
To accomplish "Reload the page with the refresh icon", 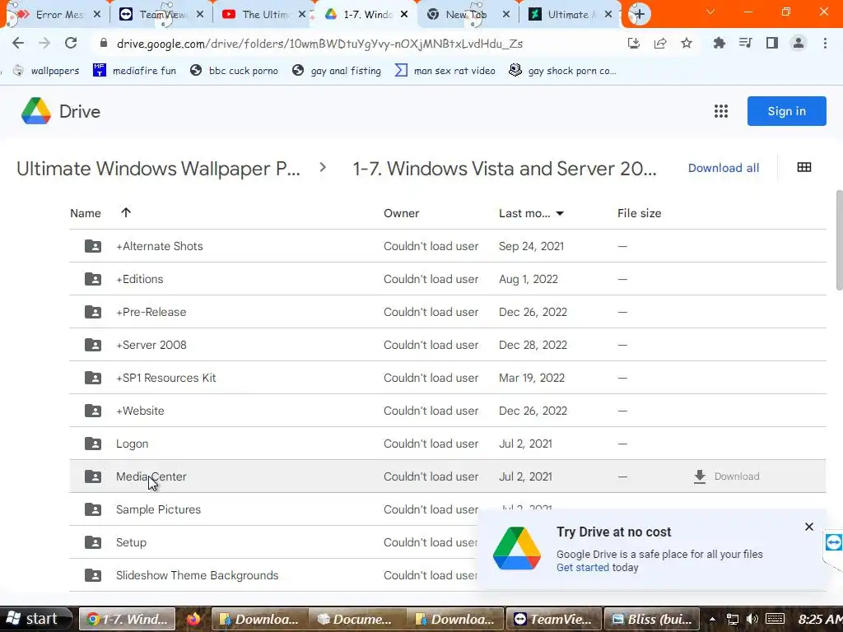I will [x=71, y=43].
